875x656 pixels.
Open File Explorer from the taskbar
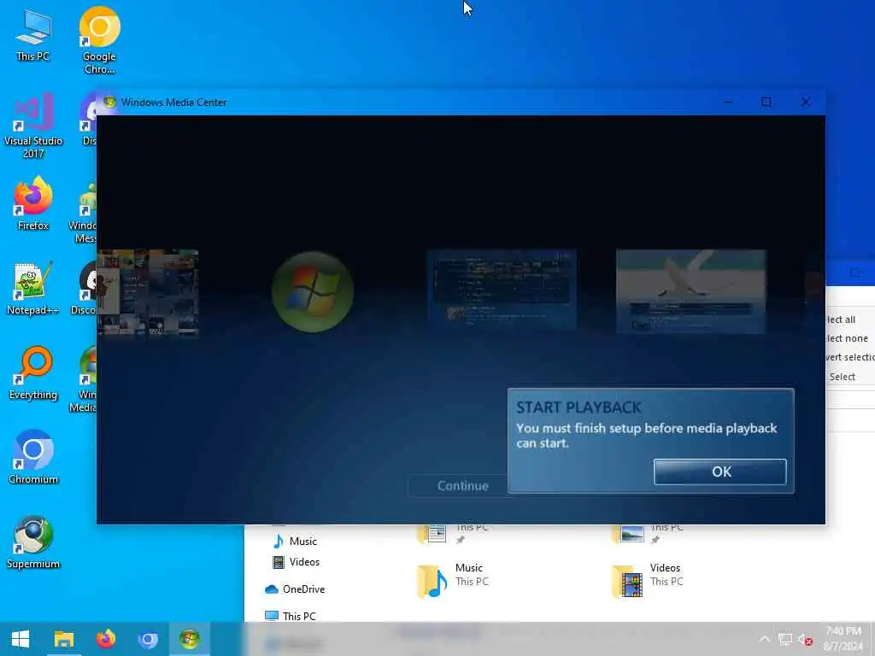tap(63, 639)
